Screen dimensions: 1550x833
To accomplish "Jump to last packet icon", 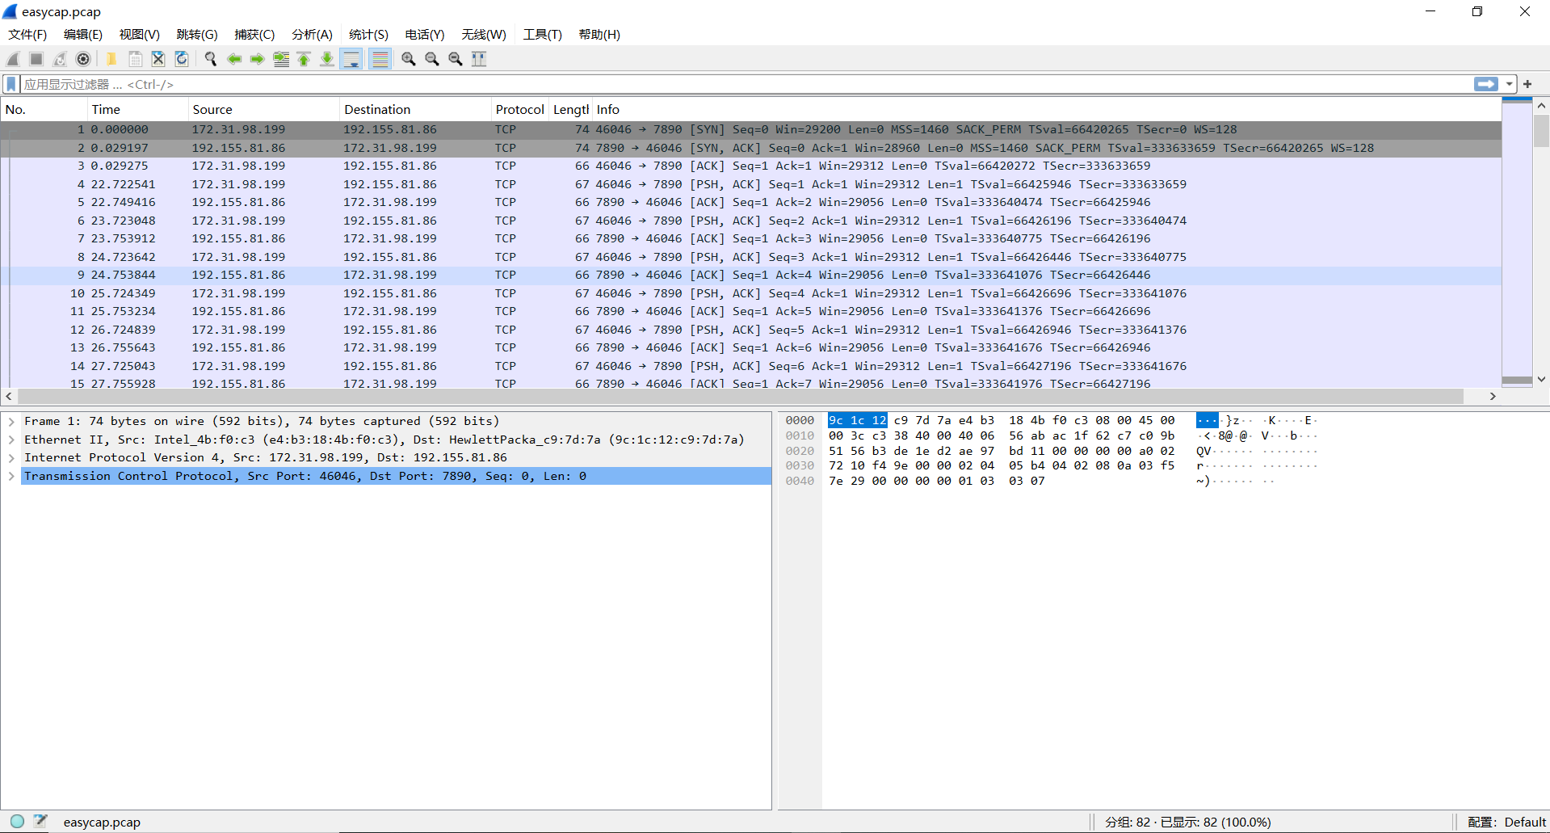I will (327, 59).
